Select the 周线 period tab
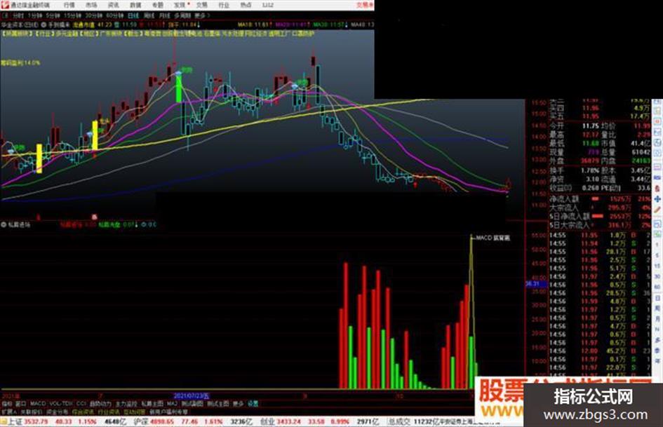 149,15
